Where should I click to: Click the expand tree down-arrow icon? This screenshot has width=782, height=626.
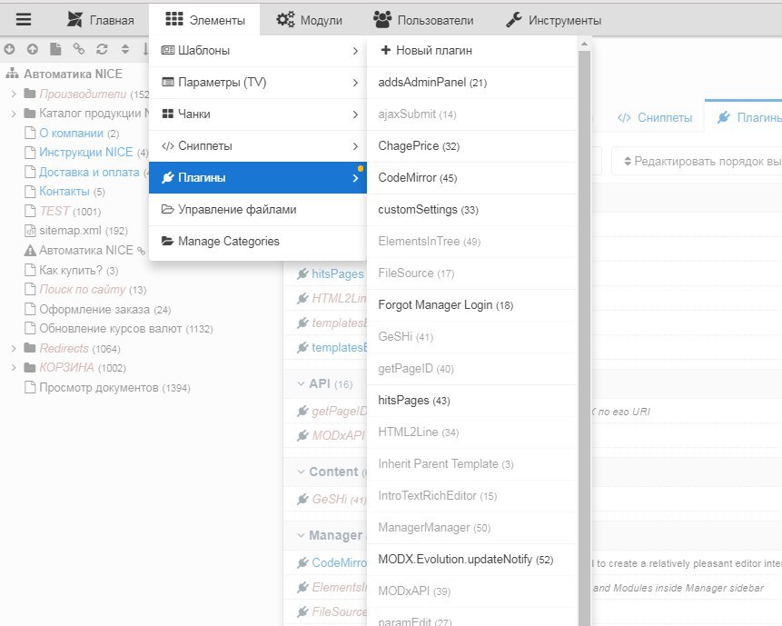9,49
